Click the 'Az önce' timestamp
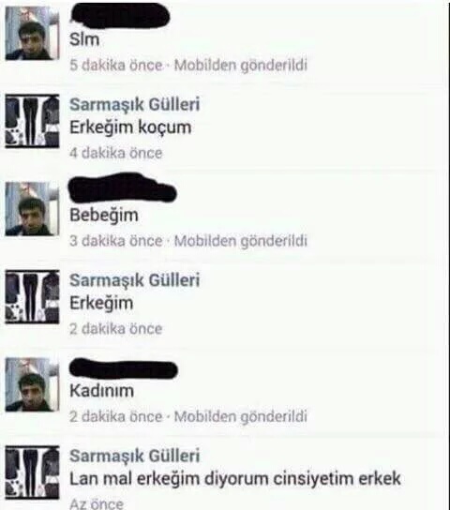Image resolution: width=450 pixels, height=510 pixels. pos(97,503)
